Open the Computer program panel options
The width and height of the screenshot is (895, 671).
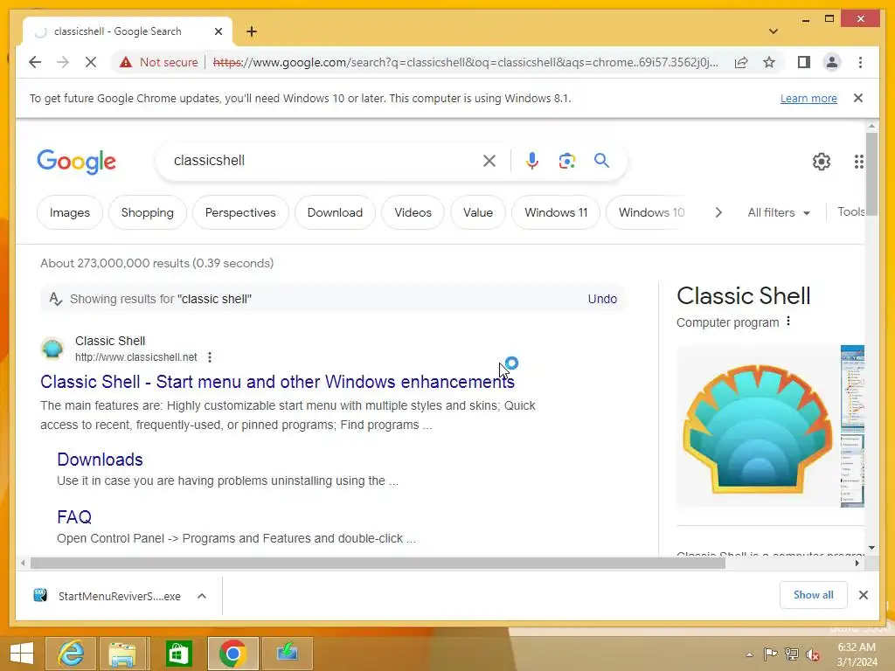point(788,322)
